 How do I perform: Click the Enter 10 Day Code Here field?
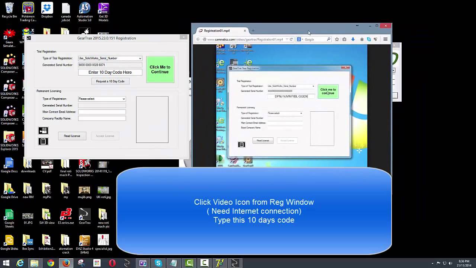pos(110,72)
